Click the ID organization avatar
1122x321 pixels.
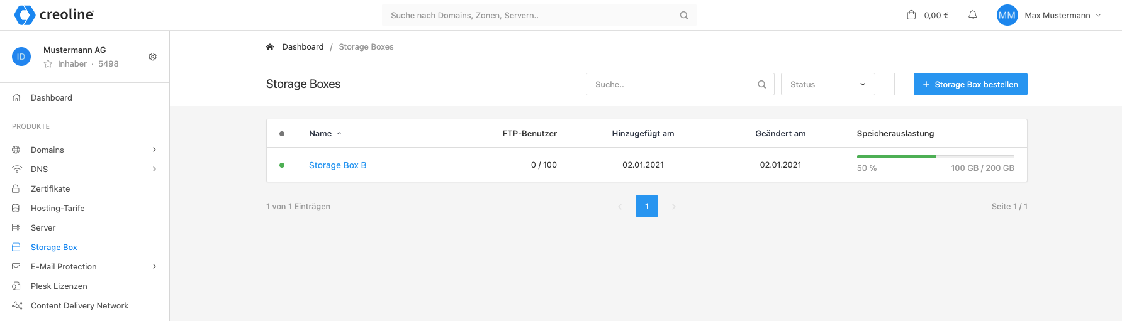21,57
